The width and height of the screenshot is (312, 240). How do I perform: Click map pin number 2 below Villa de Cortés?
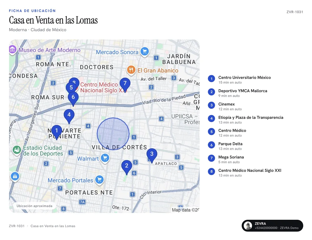127,167
